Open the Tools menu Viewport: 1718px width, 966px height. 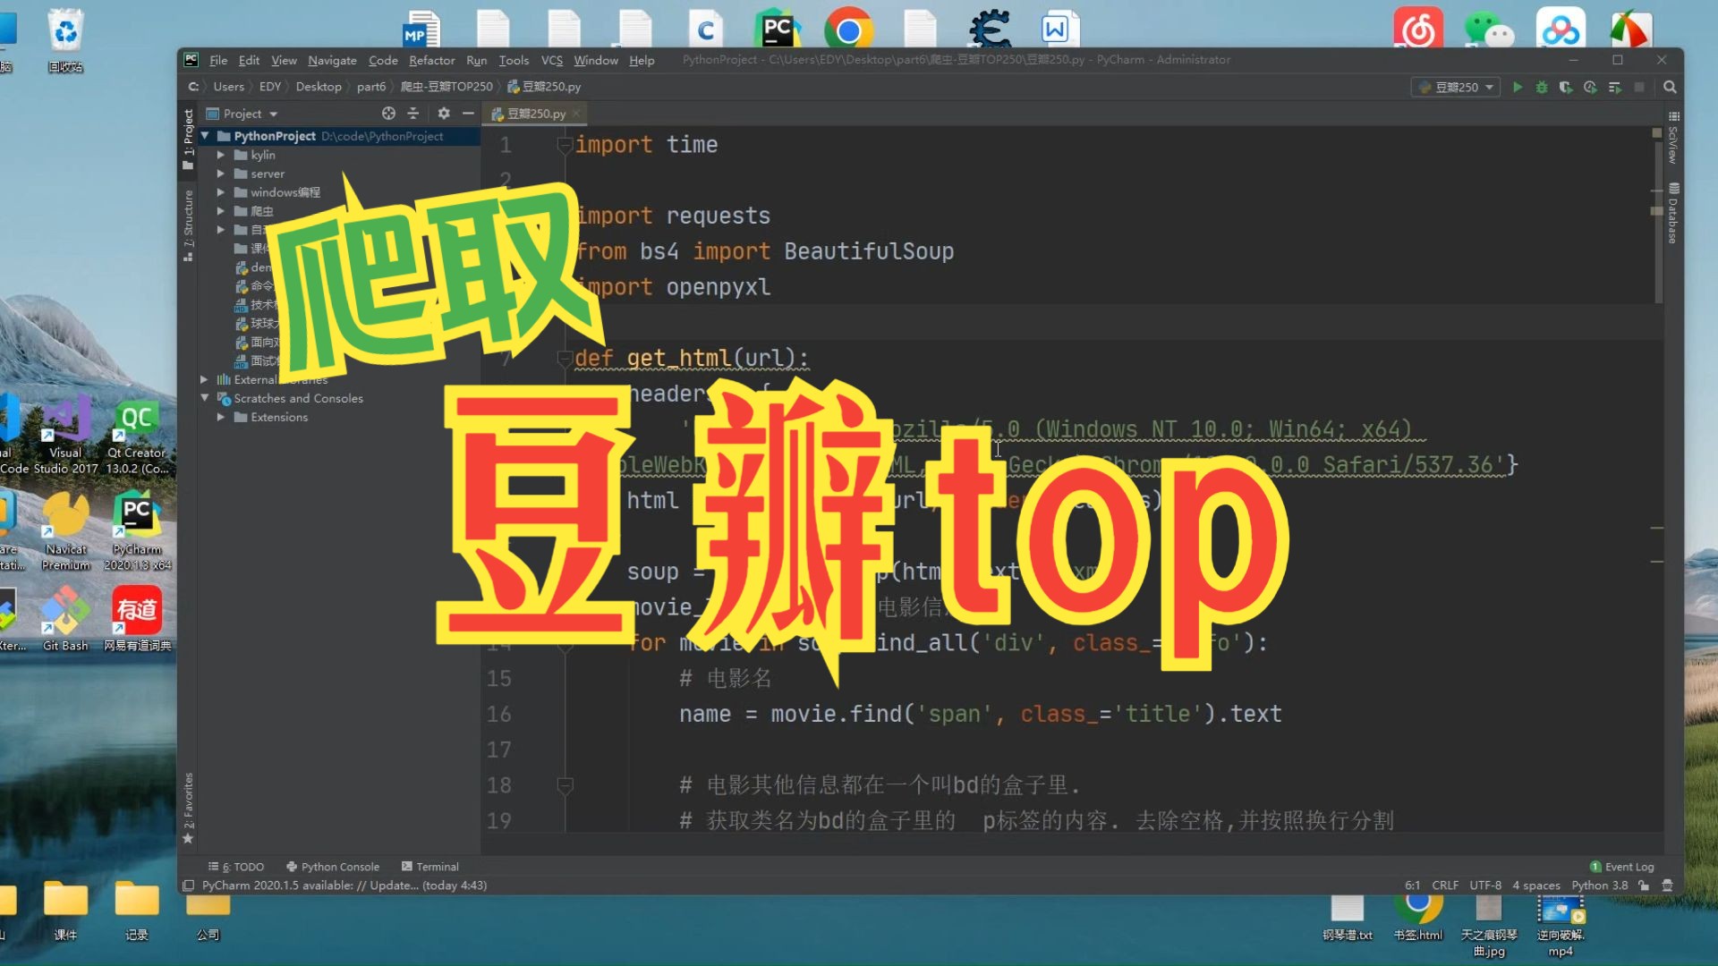click(x=514, y=60)
